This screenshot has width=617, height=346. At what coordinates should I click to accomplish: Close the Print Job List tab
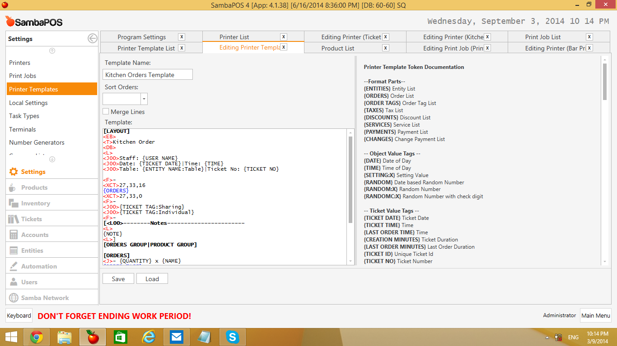589,37
